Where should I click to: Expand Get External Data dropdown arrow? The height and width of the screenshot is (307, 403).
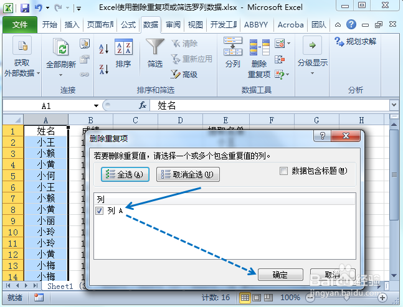[x=38, y=73]
